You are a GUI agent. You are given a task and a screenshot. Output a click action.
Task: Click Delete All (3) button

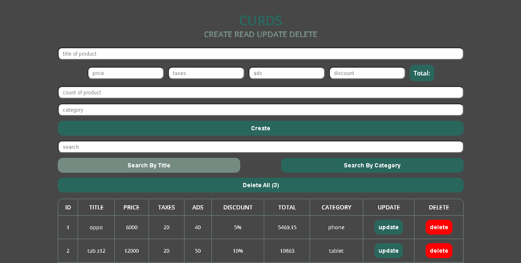point(260,185)
